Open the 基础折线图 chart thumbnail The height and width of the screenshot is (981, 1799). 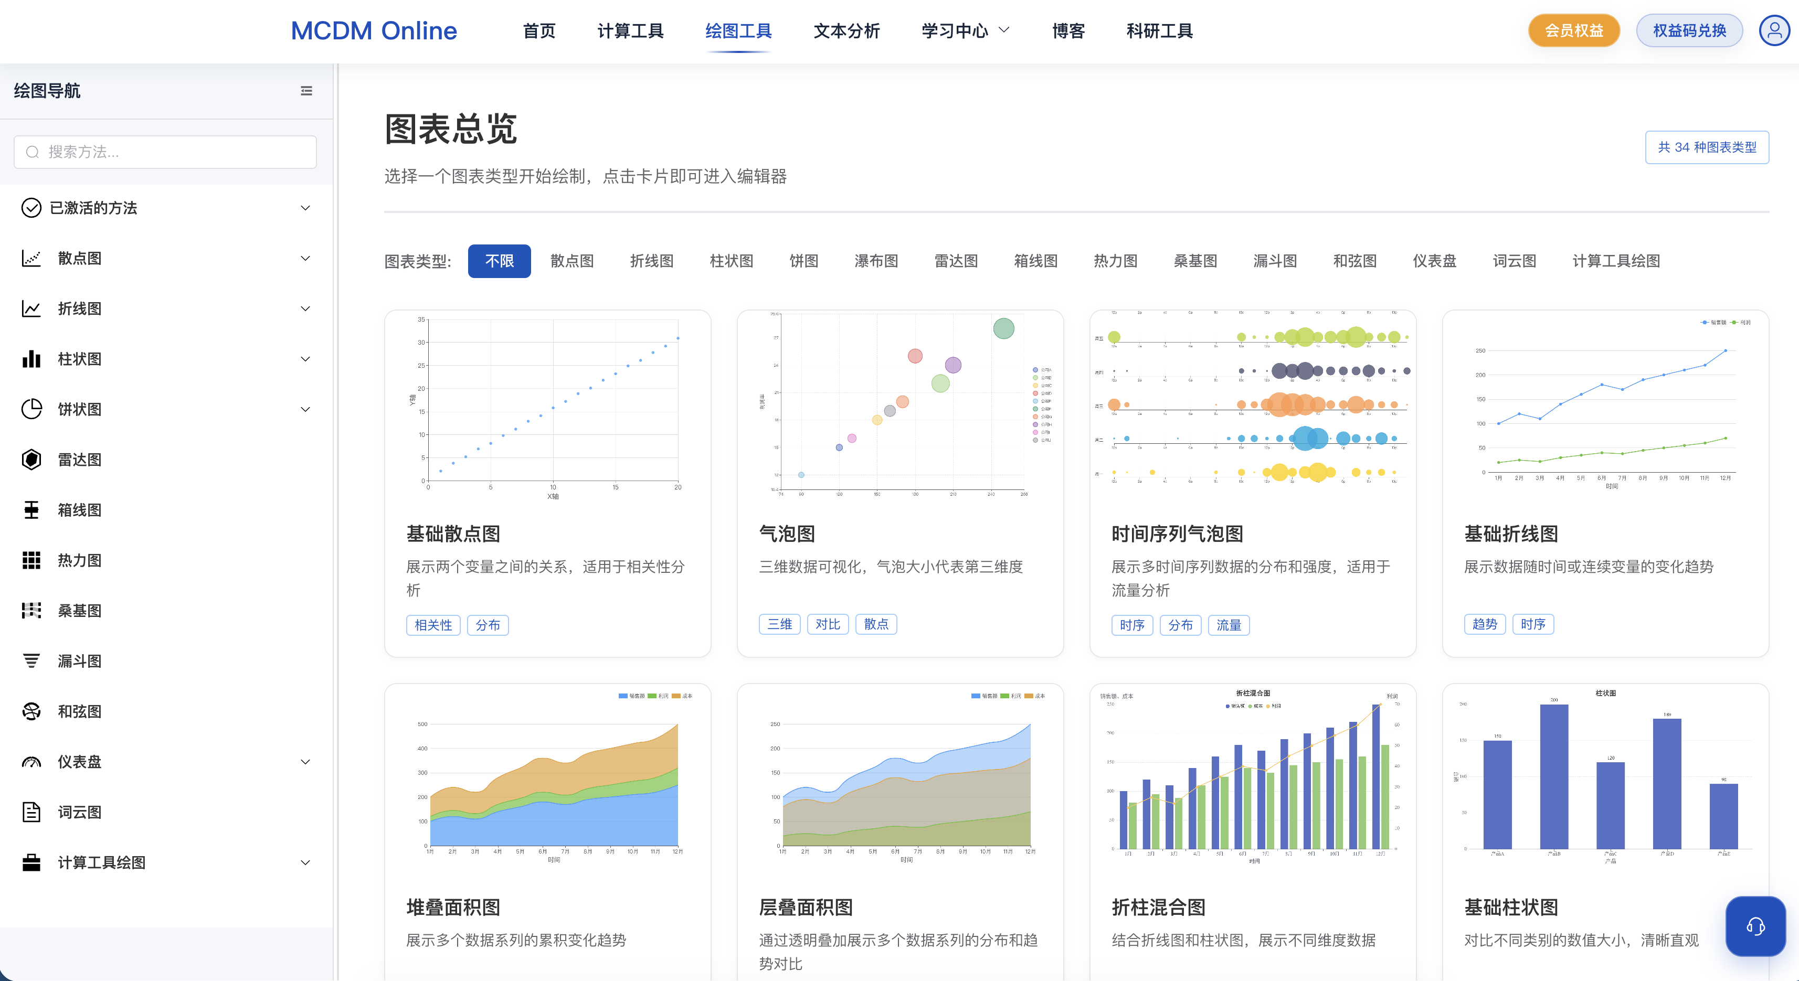click(1605, 408)
